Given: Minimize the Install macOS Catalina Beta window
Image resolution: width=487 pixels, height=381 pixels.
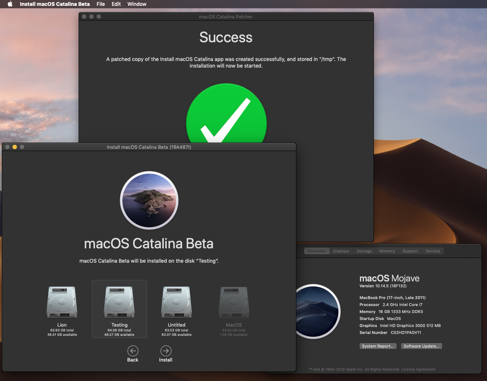Looking at the screenshot, I should click(x=15, y=147).
